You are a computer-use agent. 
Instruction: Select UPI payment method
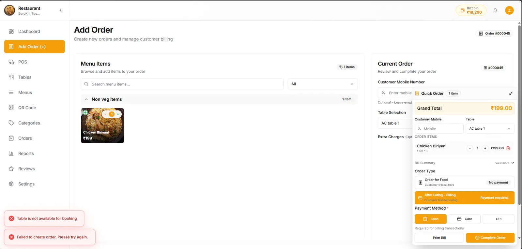point(499,219)
